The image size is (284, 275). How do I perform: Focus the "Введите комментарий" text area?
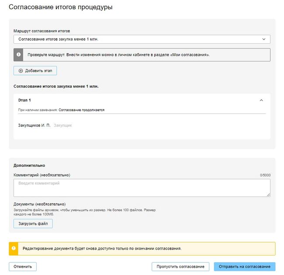pyautogui.click(x=142, y=187)
